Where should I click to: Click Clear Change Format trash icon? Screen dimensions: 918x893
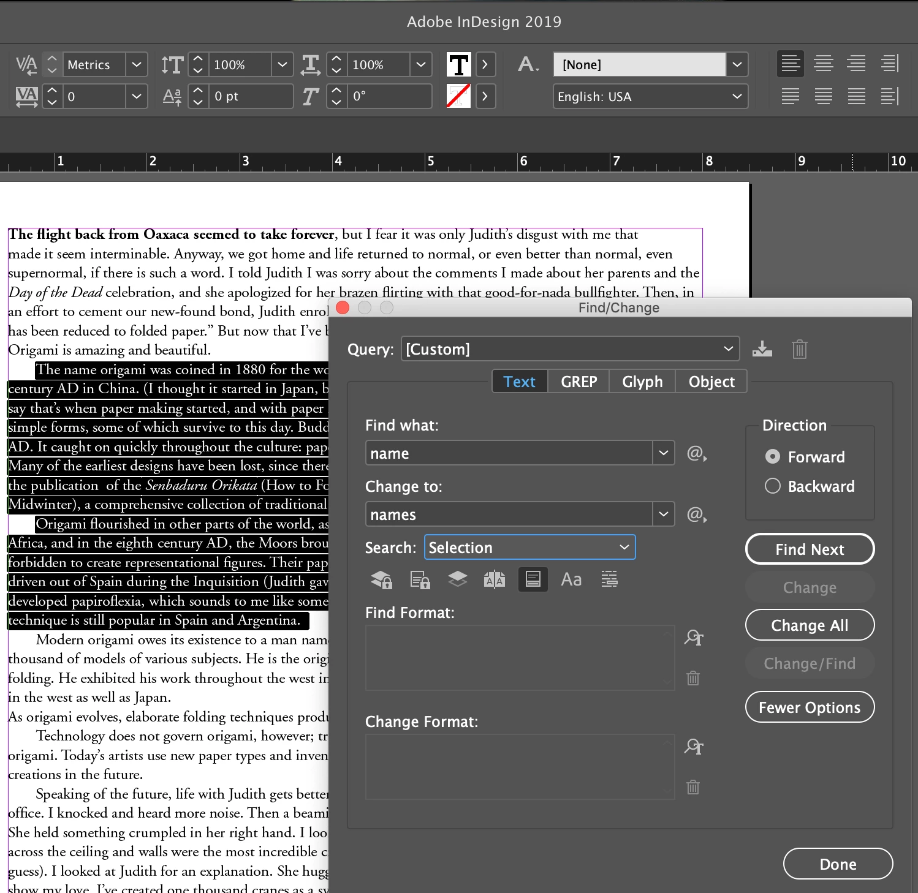click(693, 787)
